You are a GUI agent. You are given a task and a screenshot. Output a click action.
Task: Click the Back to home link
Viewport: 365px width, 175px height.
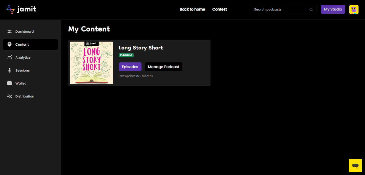(192, 9)
